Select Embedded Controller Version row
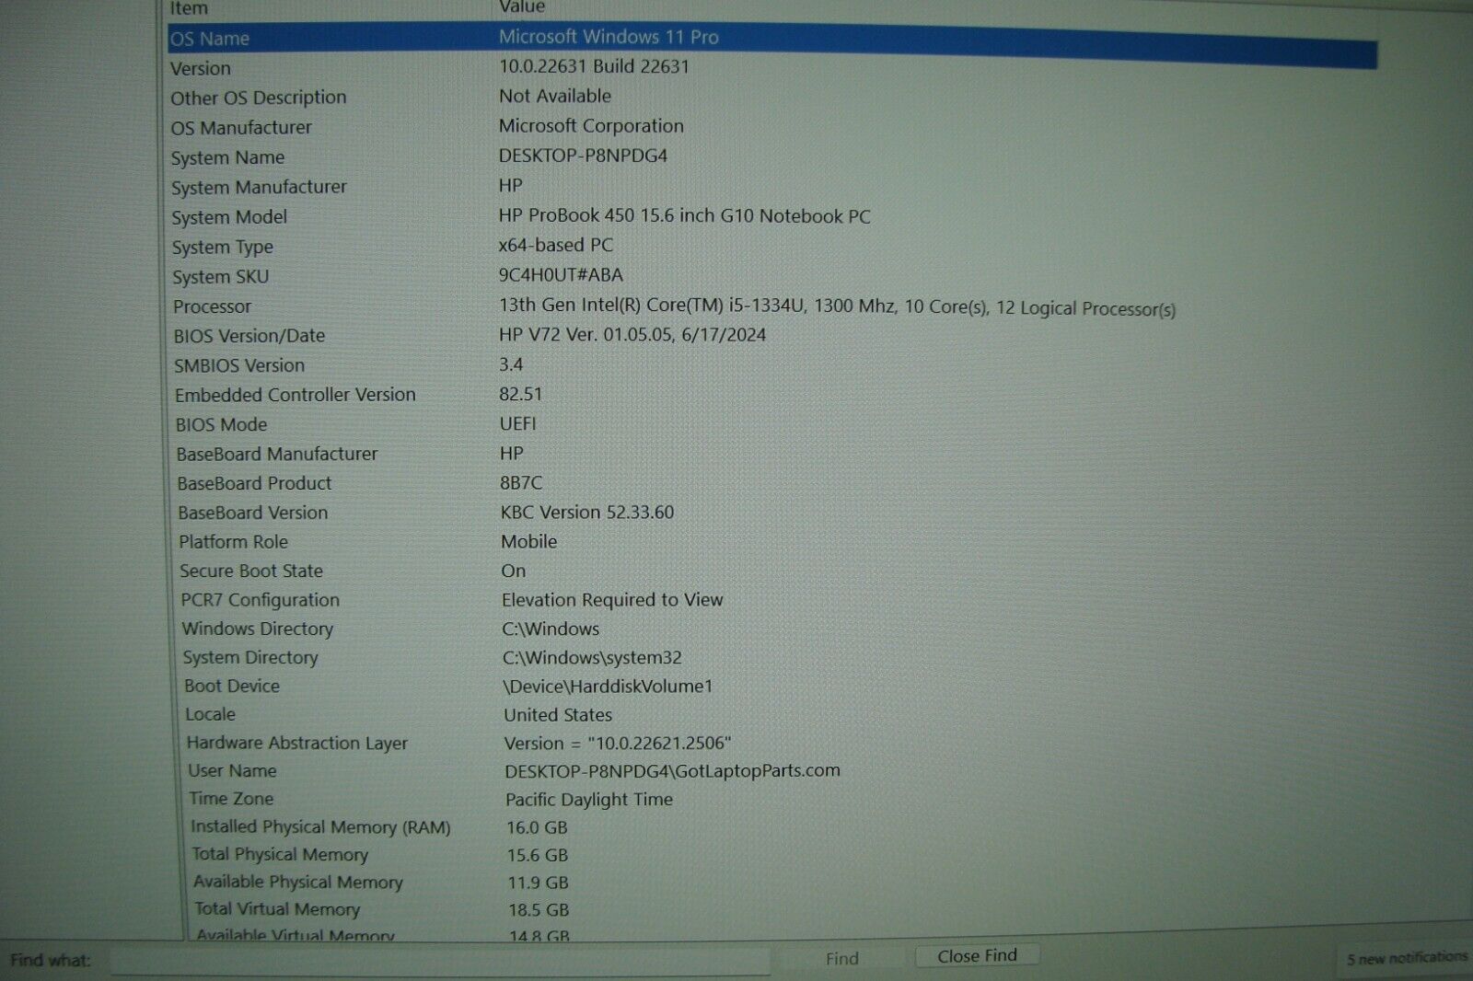This screenshot has width=1473, height=981. 296,396
